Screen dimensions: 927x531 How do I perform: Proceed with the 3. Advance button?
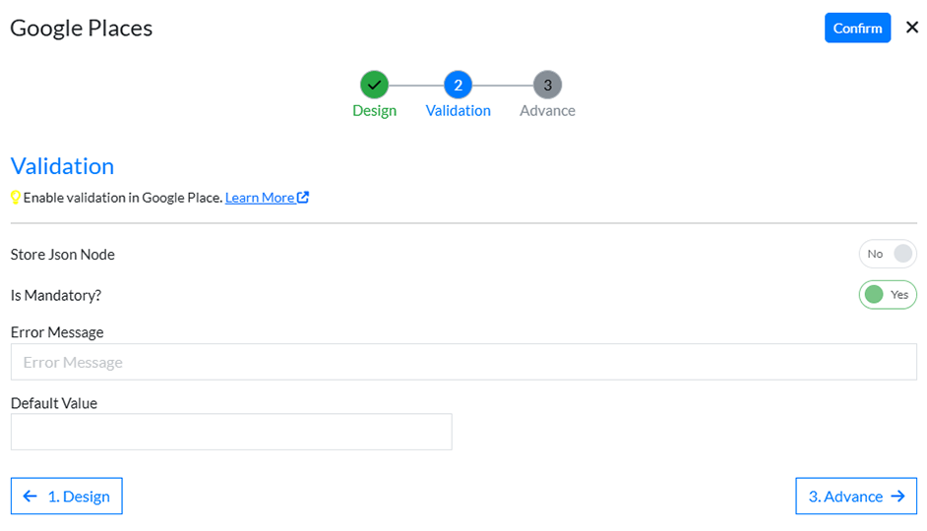(855, 497)
